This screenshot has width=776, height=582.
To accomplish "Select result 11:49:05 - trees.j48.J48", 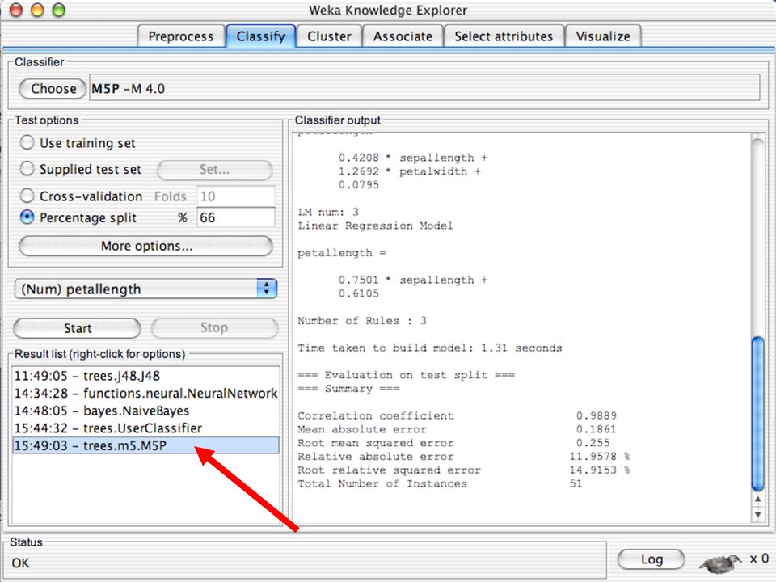I will pyautogui.click(x=146, y=376).
